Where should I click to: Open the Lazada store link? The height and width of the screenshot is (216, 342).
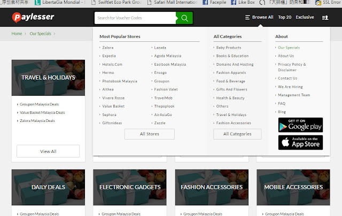pos(160,48)
